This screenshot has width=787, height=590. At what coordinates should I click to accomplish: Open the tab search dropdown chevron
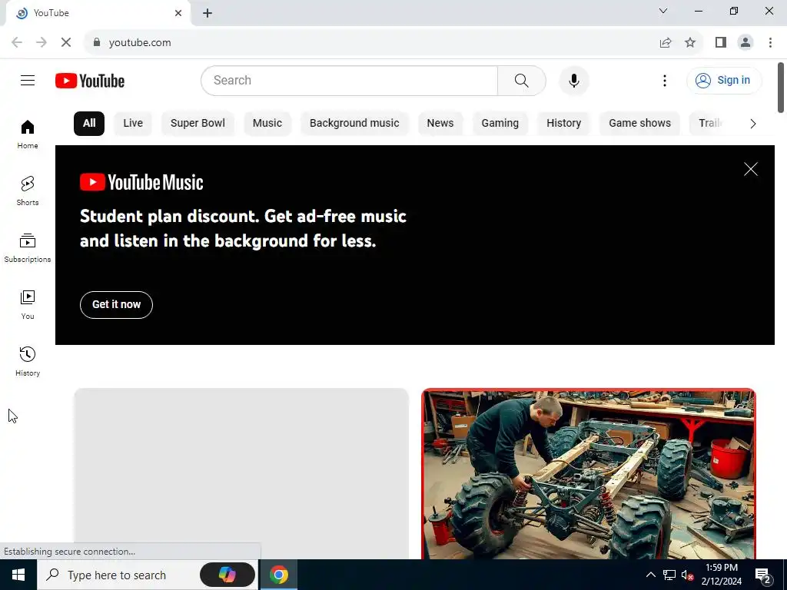coord(663,11)
